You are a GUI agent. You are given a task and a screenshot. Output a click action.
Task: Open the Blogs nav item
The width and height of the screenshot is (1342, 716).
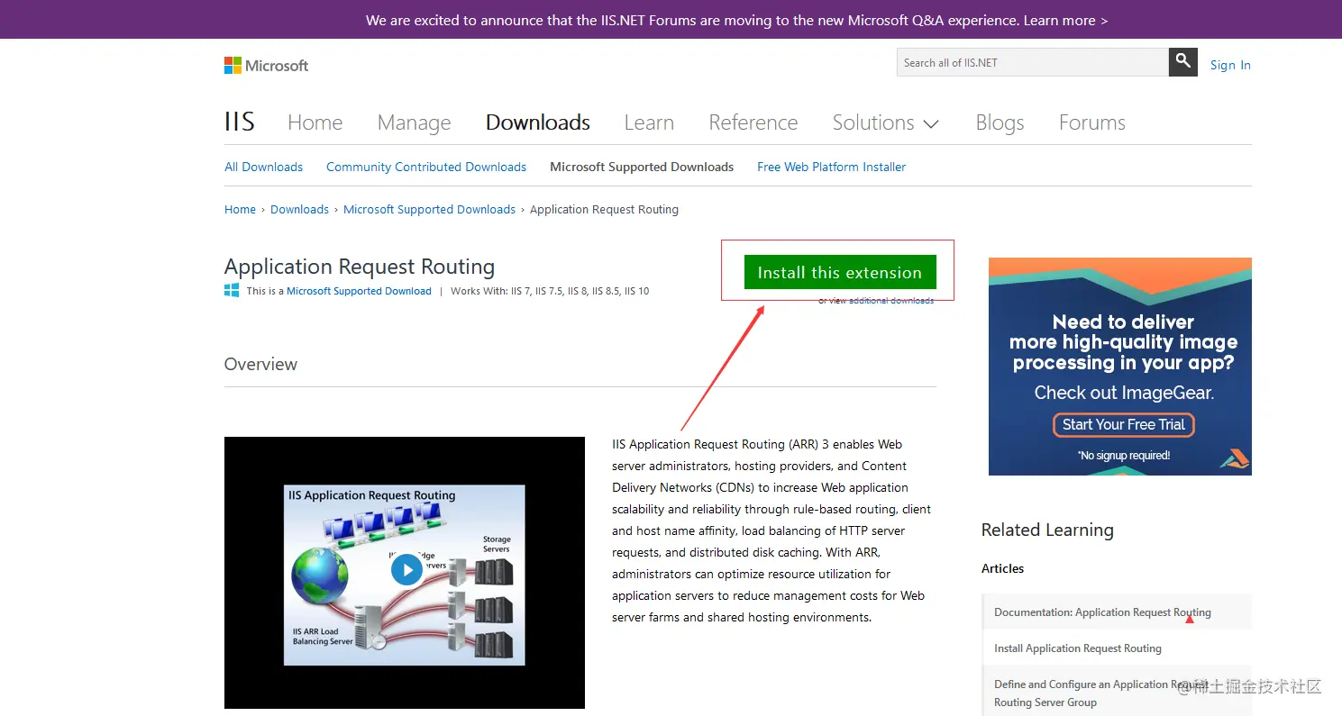pyautogui.click(x=1000, y=122)
